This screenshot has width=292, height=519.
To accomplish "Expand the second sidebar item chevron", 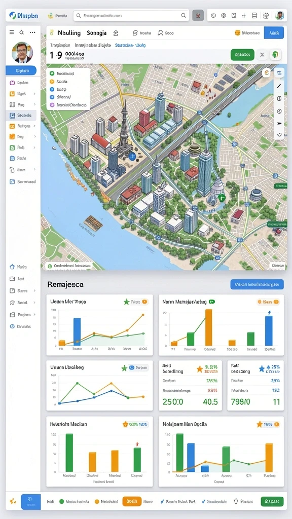I will pos(34,94).
